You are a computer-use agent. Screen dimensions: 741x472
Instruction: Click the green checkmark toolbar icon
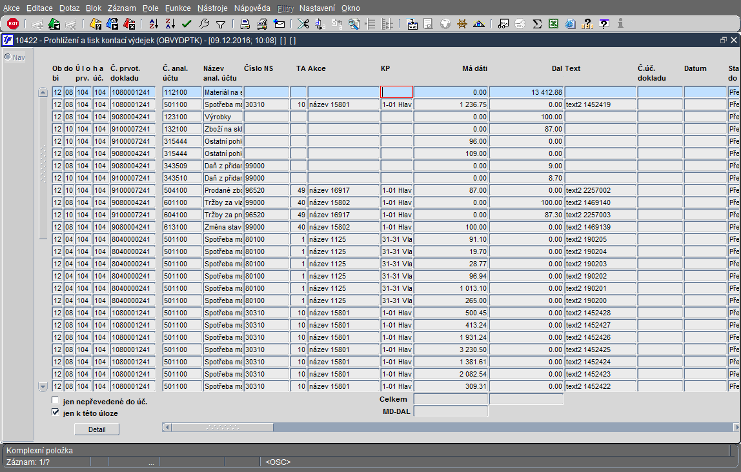[187, 25]
